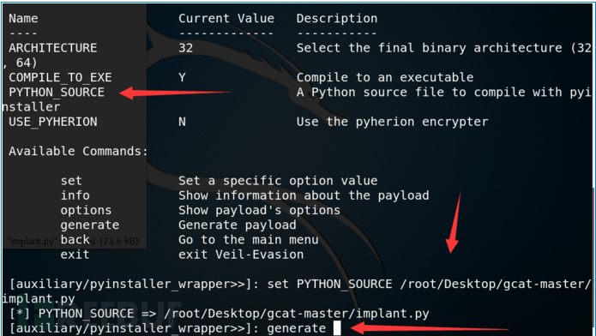Viewport: 596px width, 336px height.
Task: Click the red downward-pointing arrow
Action: click(454, 222)
